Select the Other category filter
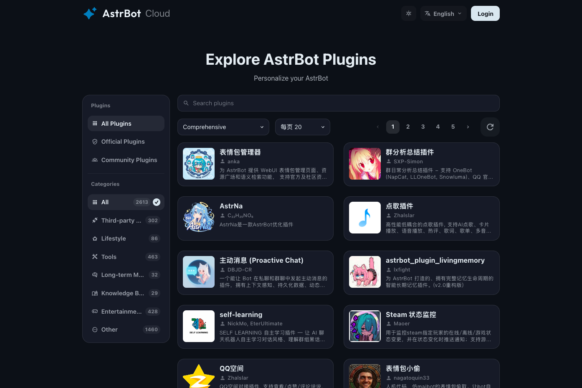Image resolution: width=582 pixels, height=388 pixels. [126, 330]
